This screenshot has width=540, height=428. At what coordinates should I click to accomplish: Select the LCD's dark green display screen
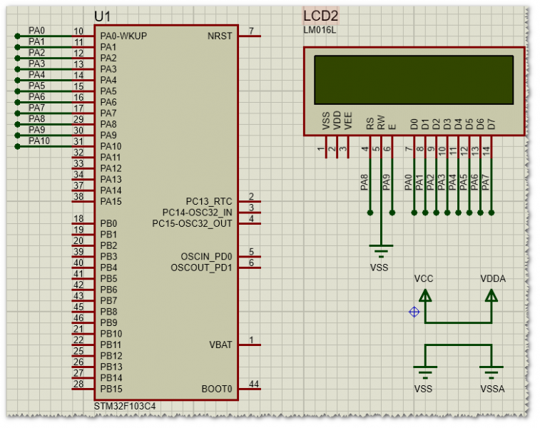pyautogui.click(x=414, y=80)
